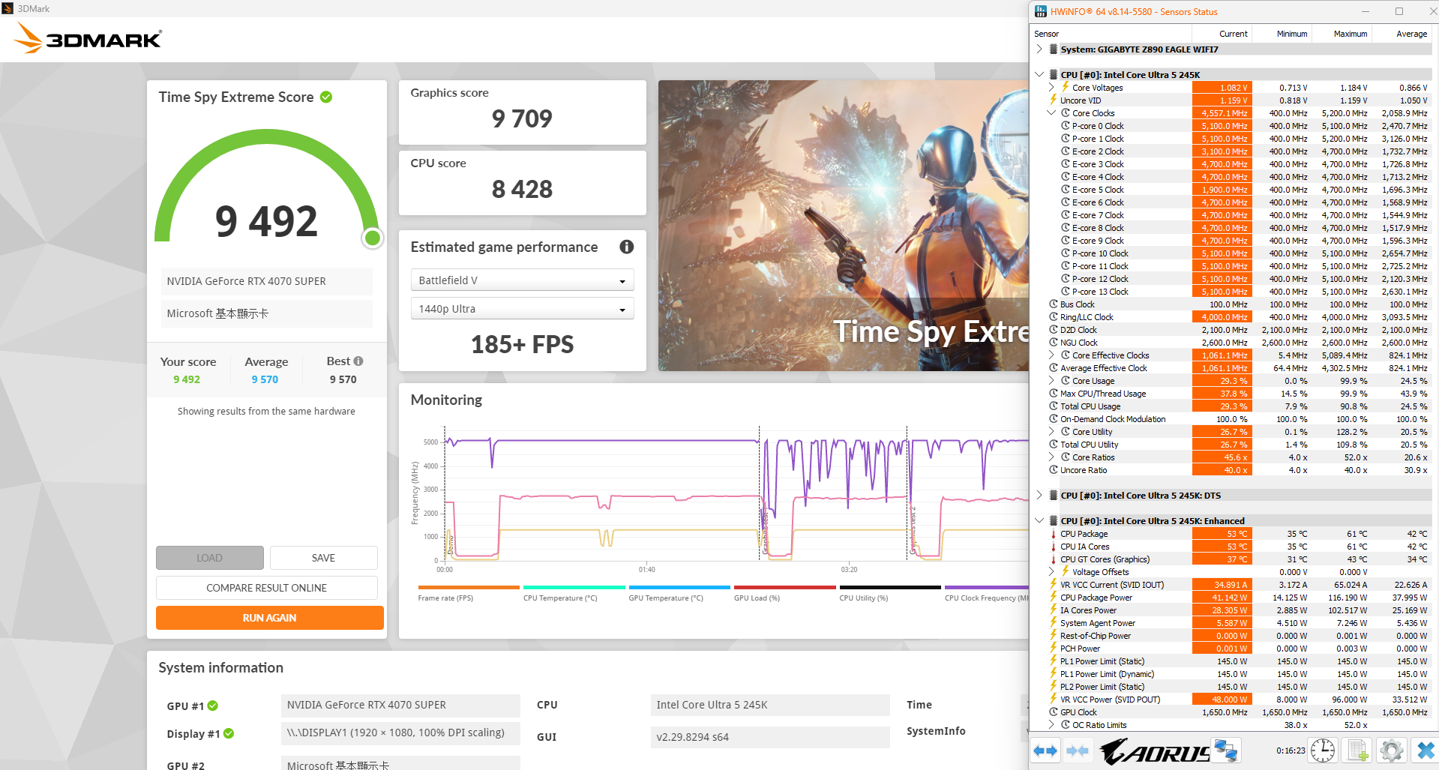Screen dimensions: 1439x770
Task: Click thermometer icon of CPU IA Cores row
Action: coord(1054,547)
